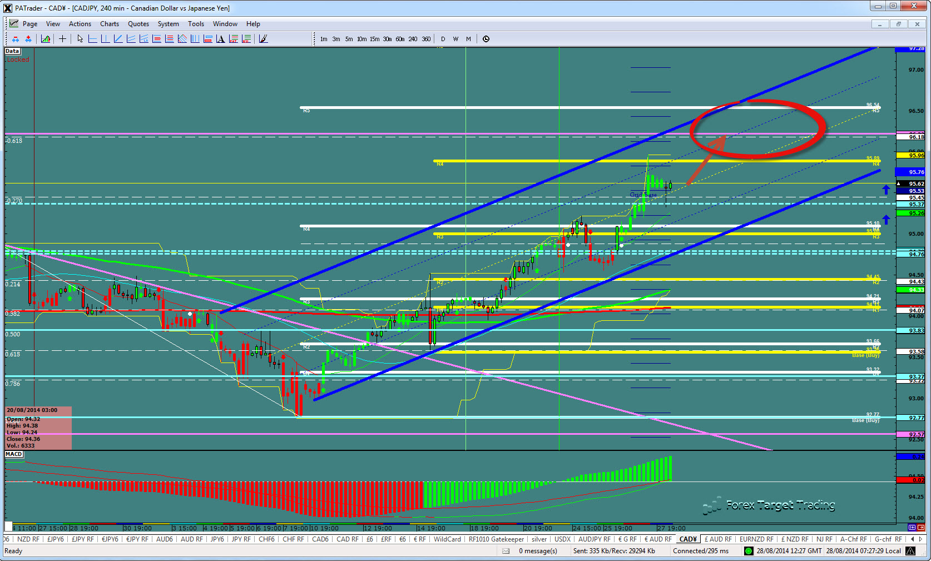Image resolution: width=931 pixels, height=561 pixels.
Task: Switch to the USDX symbol tab
Action: (x=562, y=539)
